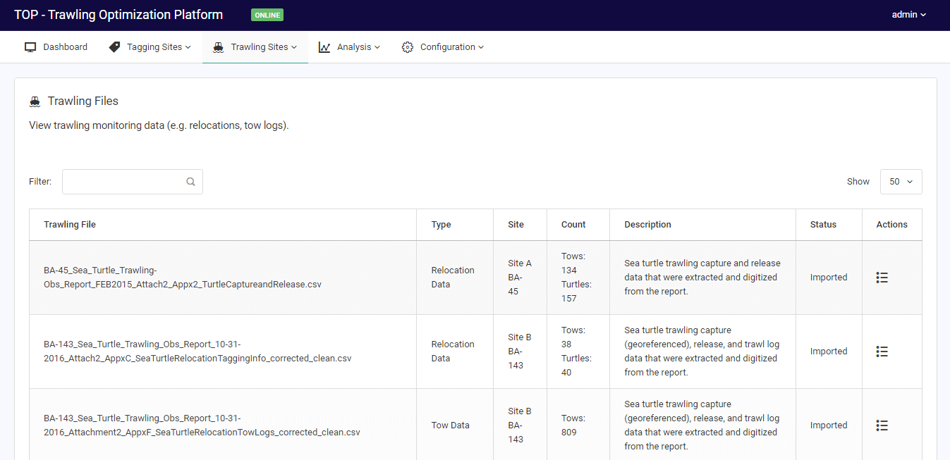Screen dimensions: 950x460
Task: Click the ONLINE status badge
Action: point(267,15)
